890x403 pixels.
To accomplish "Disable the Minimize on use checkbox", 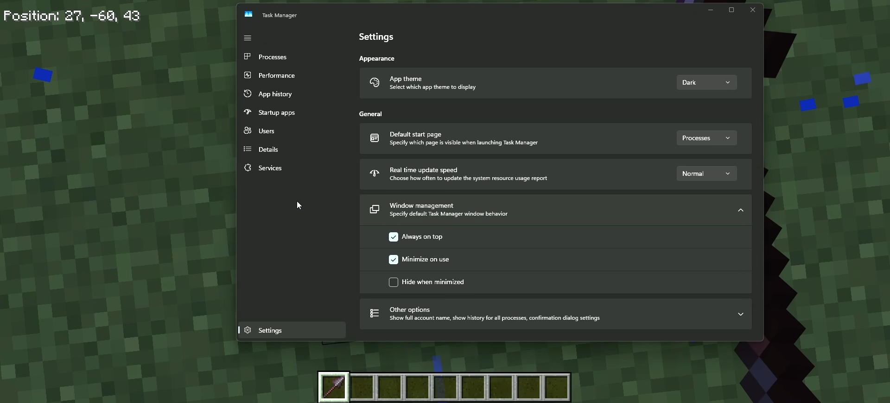I will [394, 260].
